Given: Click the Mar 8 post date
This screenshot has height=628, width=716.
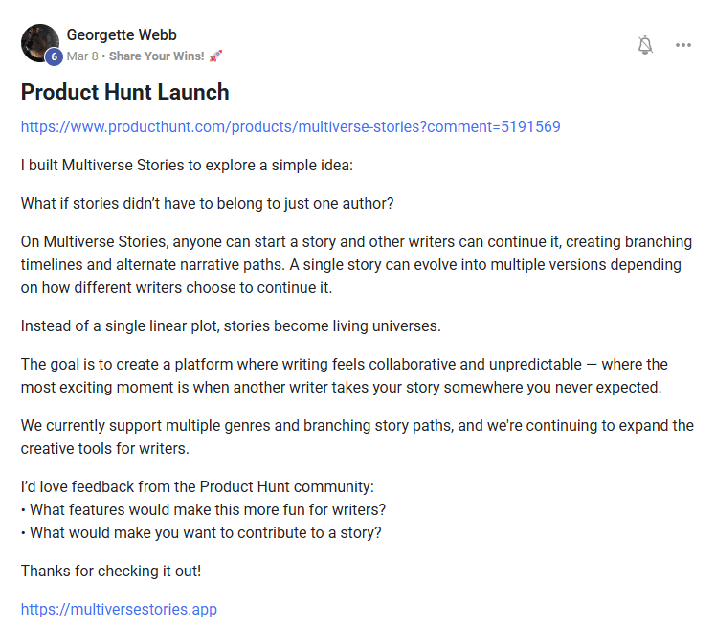Looking at the screenshot, I should pyautogui.click(x=82, y=56).
